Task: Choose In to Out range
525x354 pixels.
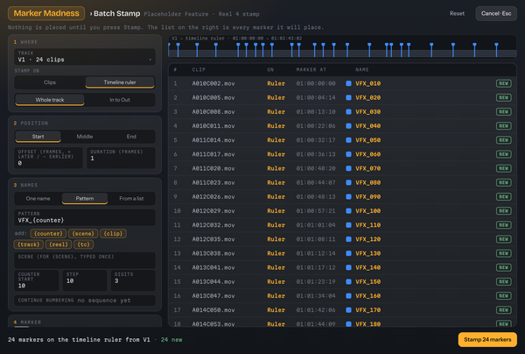Action: (x=120, y=100)
